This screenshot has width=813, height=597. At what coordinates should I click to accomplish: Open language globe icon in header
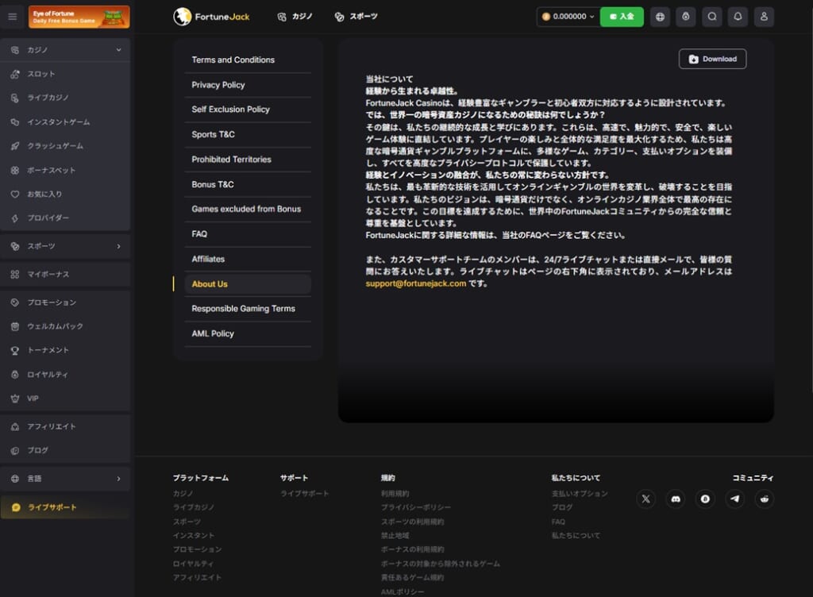click(x=660, y=17)
